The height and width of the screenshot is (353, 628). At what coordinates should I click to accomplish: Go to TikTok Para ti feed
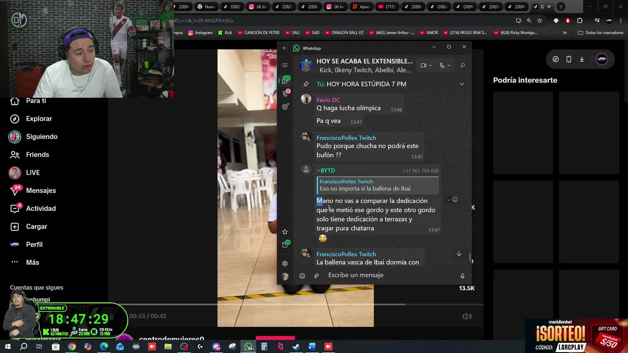[x=29, y=101]
